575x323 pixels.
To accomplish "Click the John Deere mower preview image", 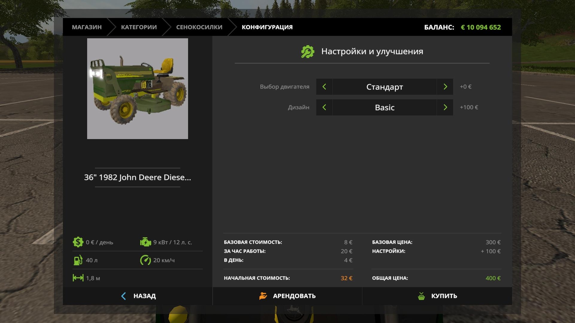I will tap(137, 89).
